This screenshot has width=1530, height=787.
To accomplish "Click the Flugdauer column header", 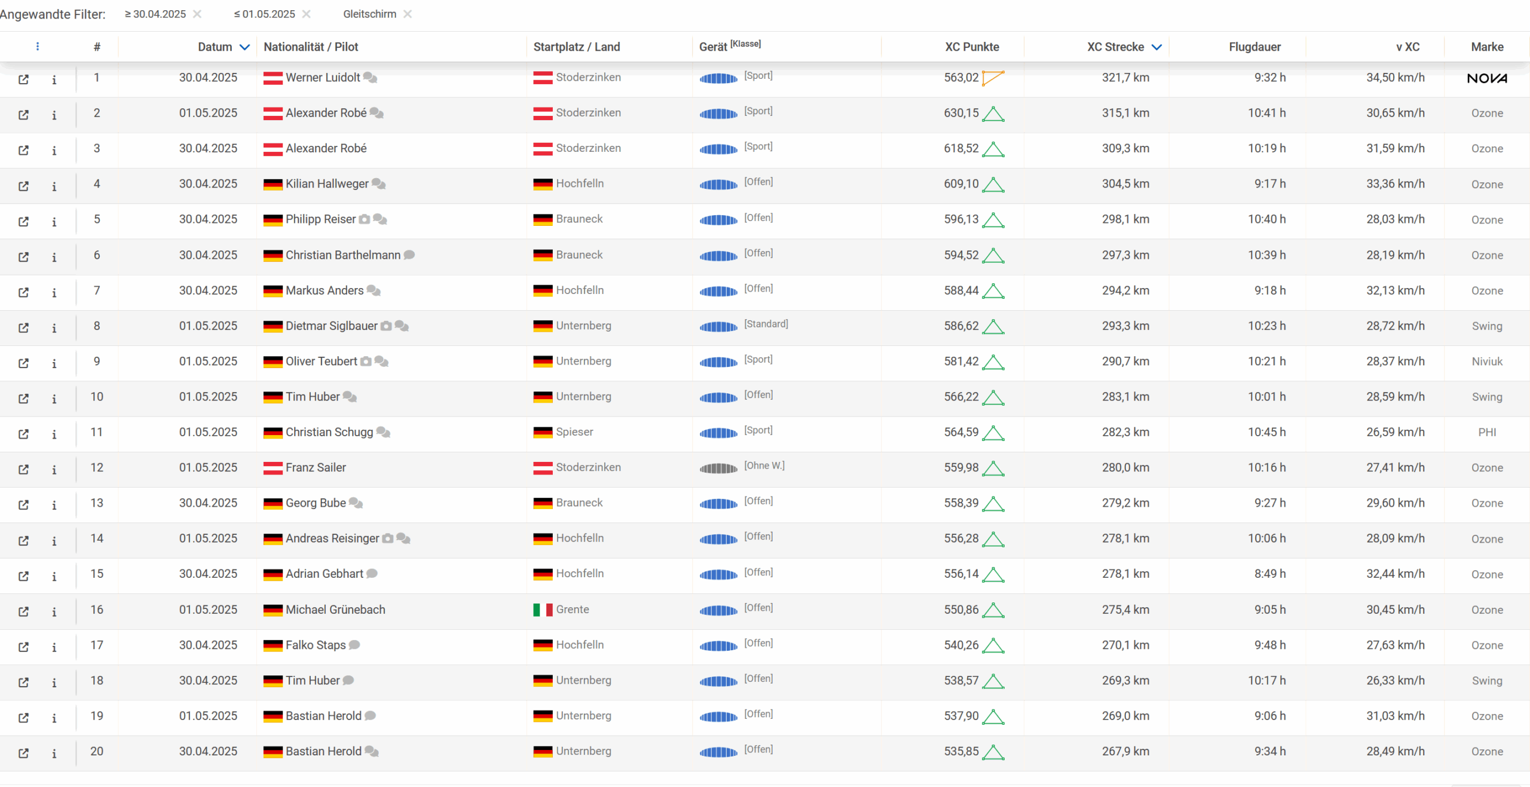I will [x=1254, y=47].
